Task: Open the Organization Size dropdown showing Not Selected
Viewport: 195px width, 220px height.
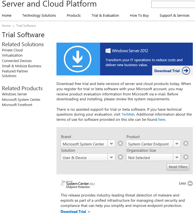Action: (x=153, y=157)
